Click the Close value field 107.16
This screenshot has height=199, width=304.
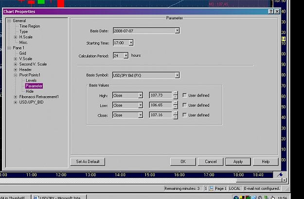tap(161, 115)
